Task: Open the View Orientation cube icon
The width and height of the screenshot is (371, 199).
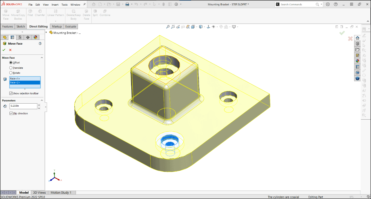Action: 193,27
